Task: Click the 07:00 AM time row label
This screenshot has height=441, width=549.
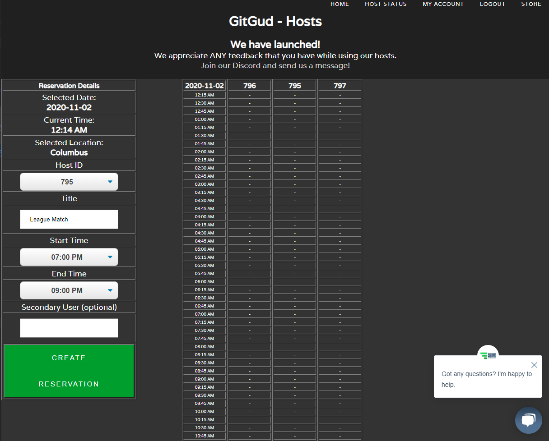Action: pyautogui.click(x=204, y=314)
